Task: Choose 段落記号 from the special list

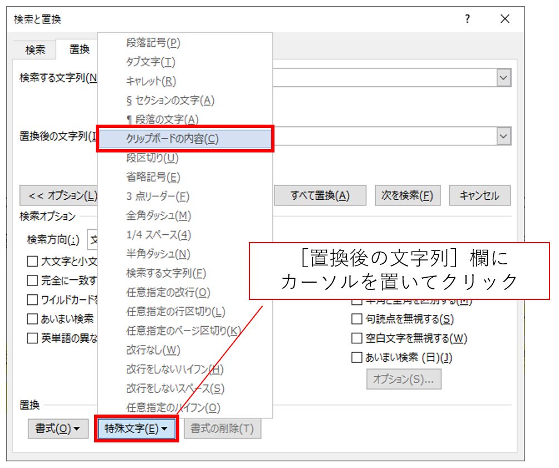Action: tap(154, 43)
